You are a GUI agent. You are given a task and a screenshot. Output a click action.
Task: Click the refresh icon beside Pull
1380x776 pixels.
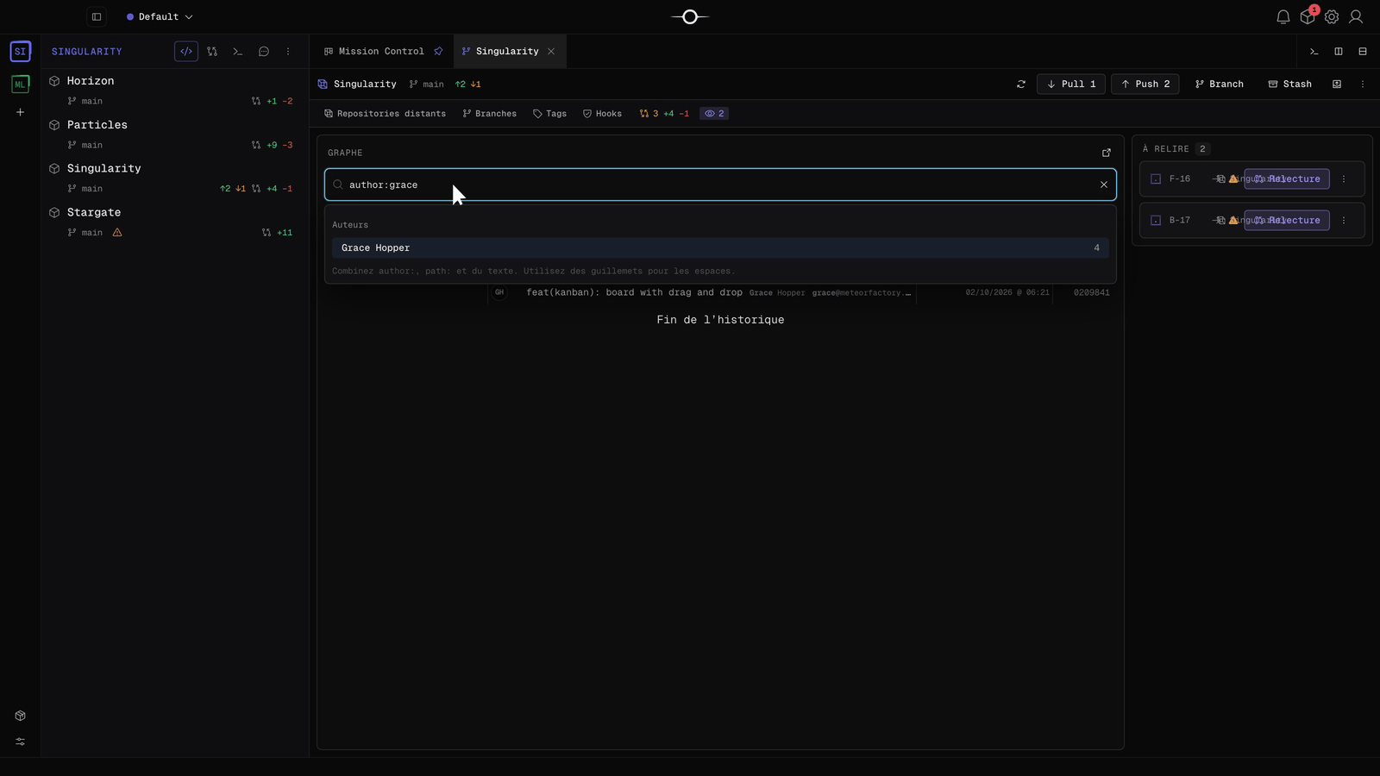(1021, 84)
